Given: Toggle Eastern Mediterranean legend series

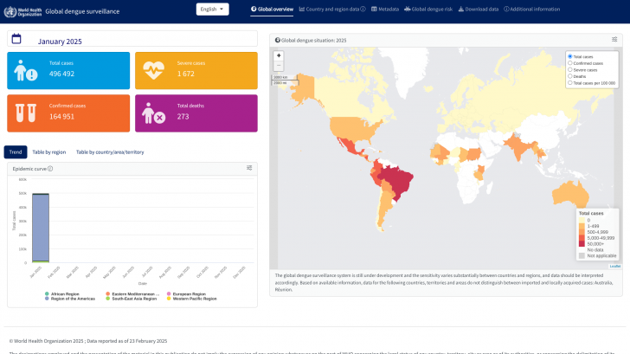Looking at the screenshot, I should (x=132, y=294).
